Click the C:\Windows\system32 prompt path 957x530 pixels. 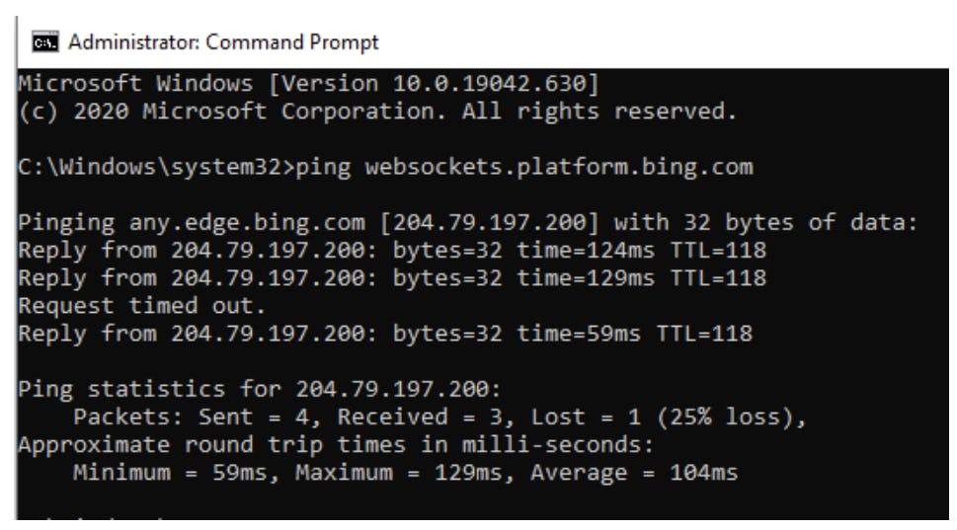[153, 167]
